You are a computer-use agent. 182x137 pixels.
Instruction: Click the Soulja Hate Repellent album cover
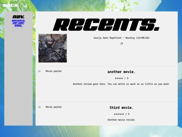click(x=53, y=48)
